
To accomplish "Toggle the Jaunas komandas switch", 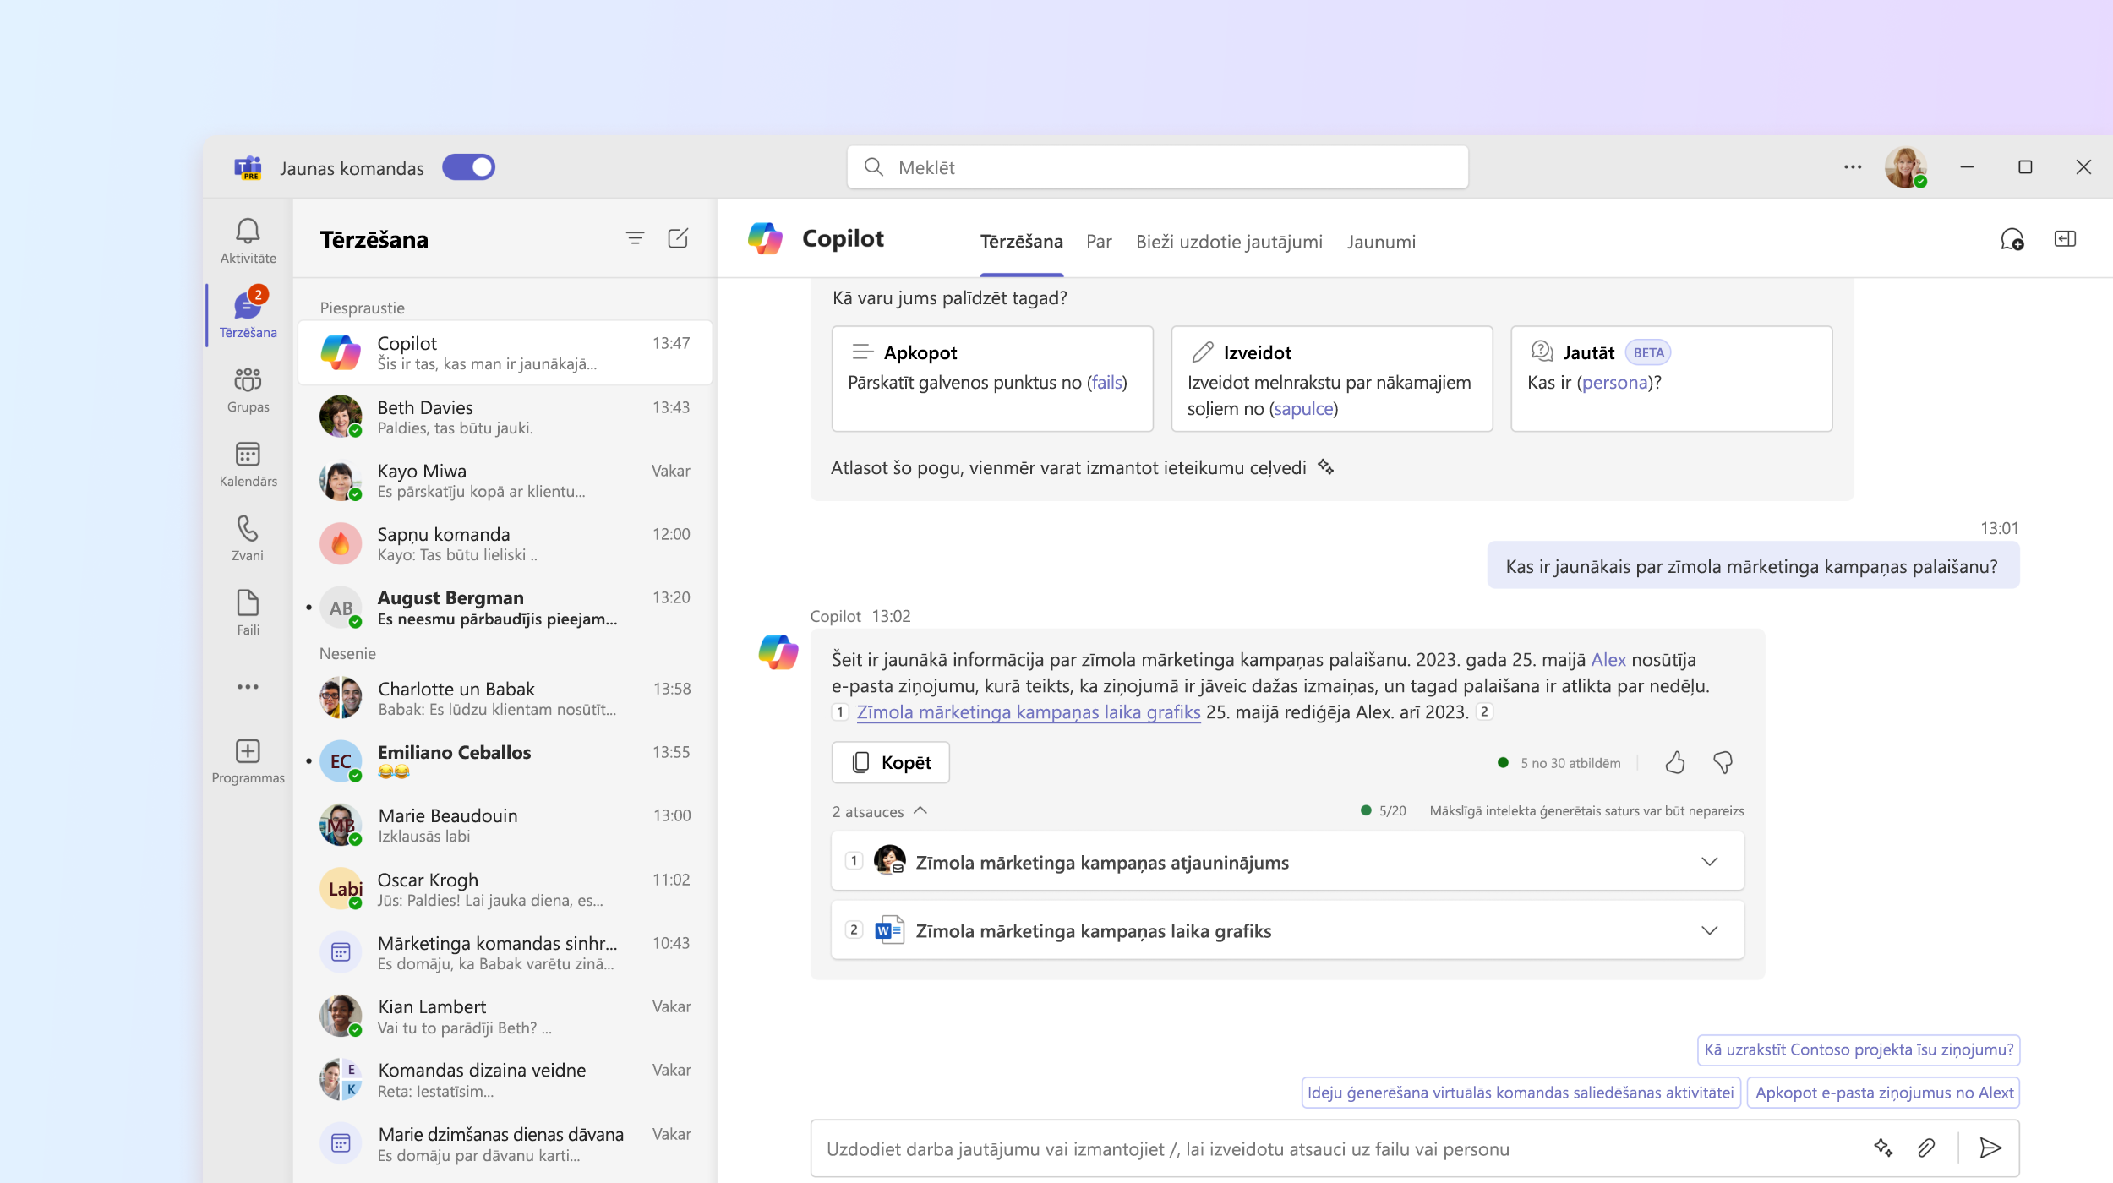I will [x=468, y=167].
